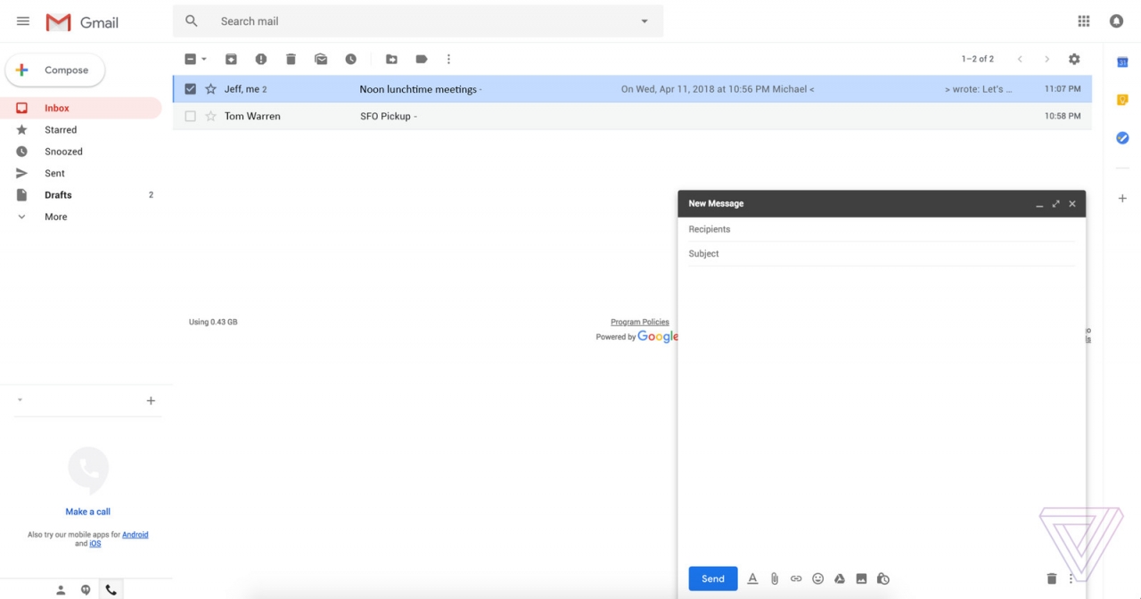Attach a file to the new message
This screenshot has width=1141, height=599.
[x=775, y=578]
